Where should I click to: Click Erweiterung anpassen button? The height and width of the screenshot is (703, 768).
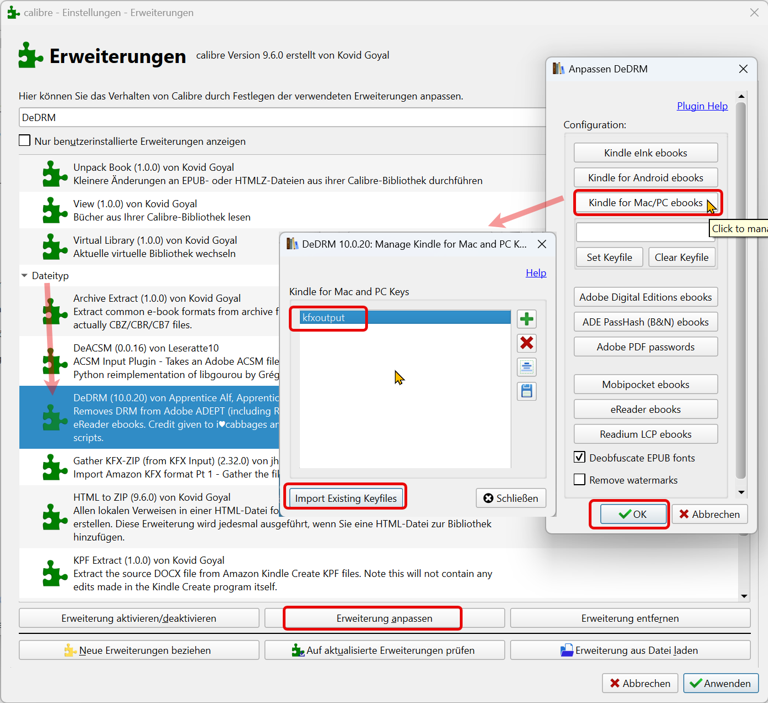(x=385, y=618)
